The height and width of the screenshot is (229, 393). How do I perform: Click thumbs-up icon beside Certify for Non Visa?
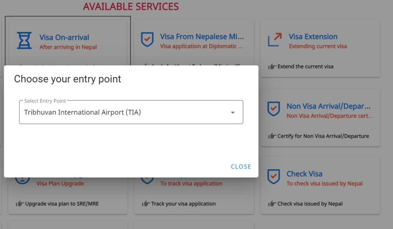coord(272,136)
